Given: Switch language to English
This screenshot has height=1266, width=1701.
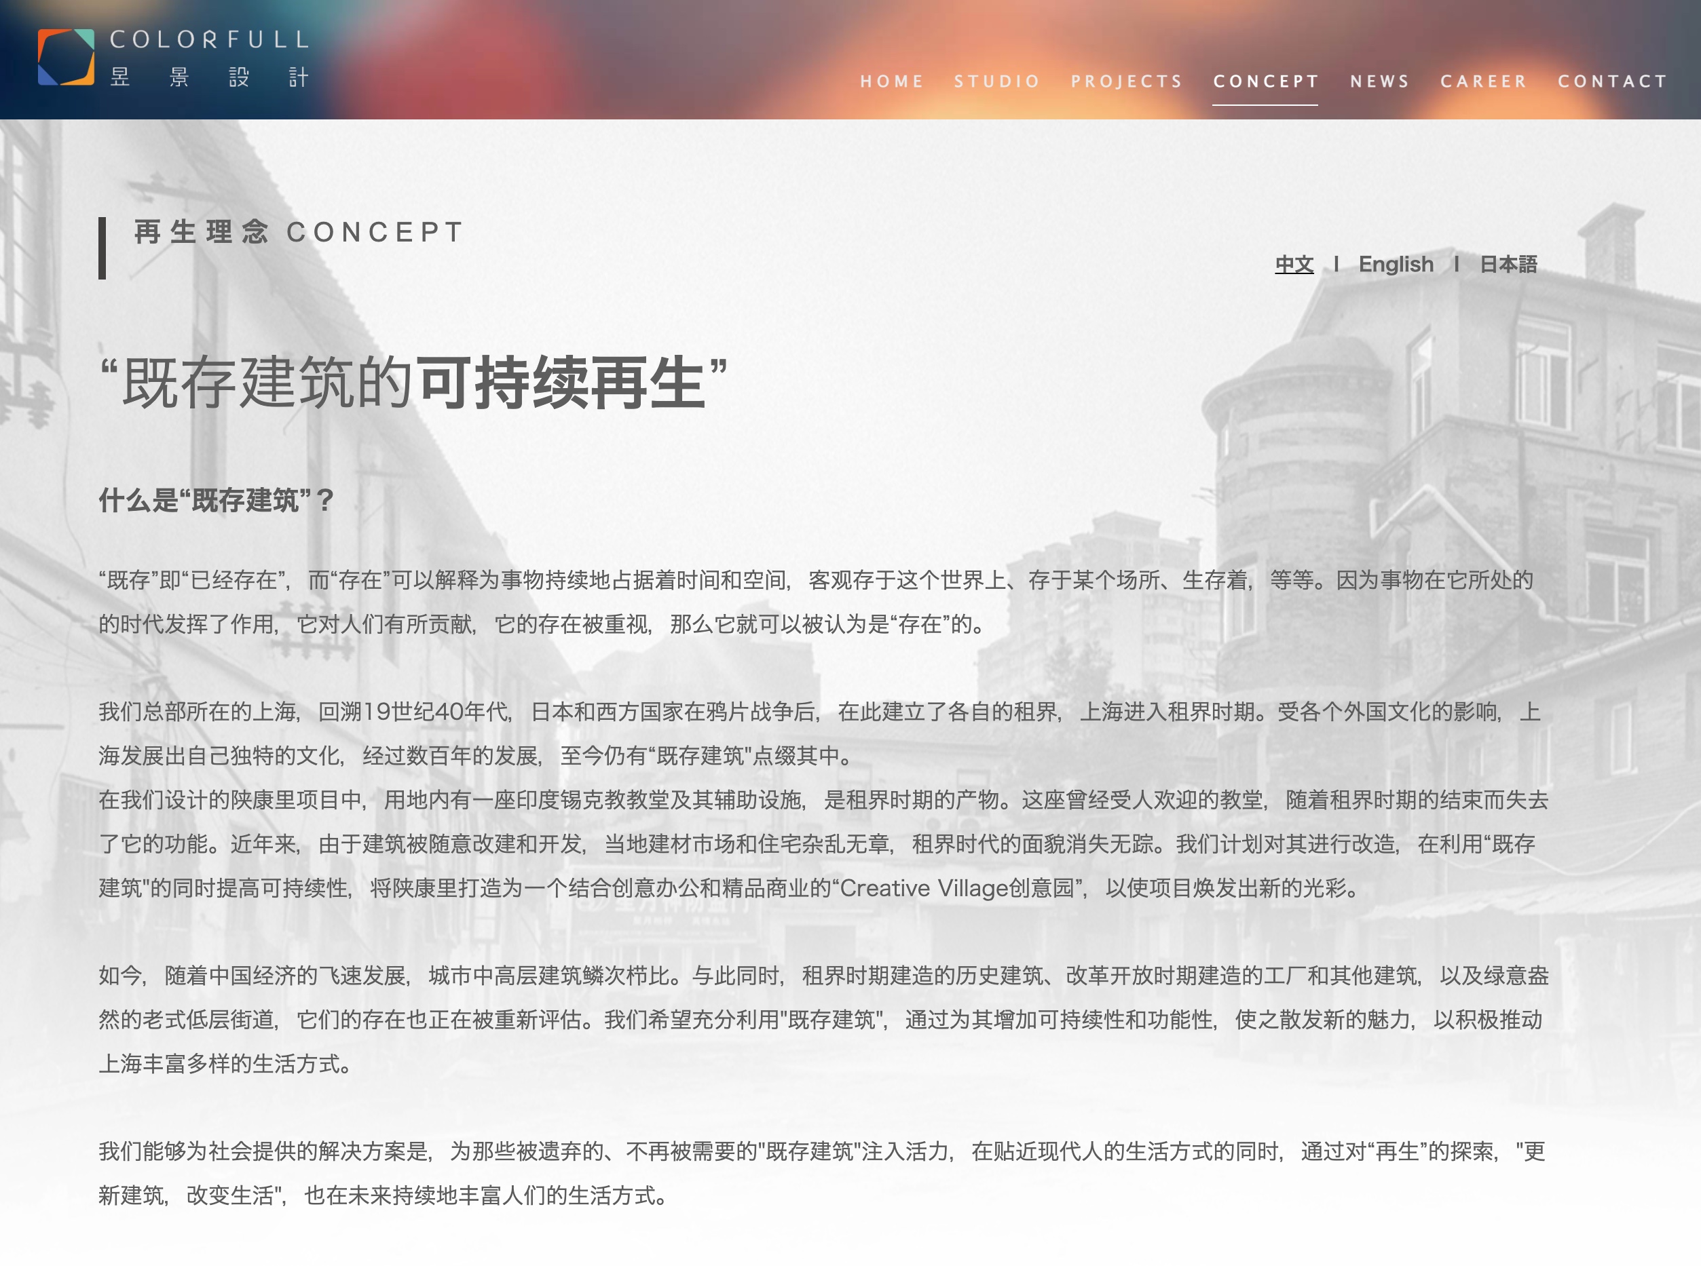Looking at the screenshot, I should click(1396, 265).
